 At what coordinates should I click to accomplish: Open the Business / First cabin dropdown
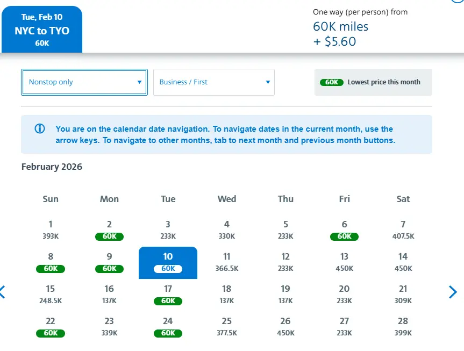click(x=214, y=82)
